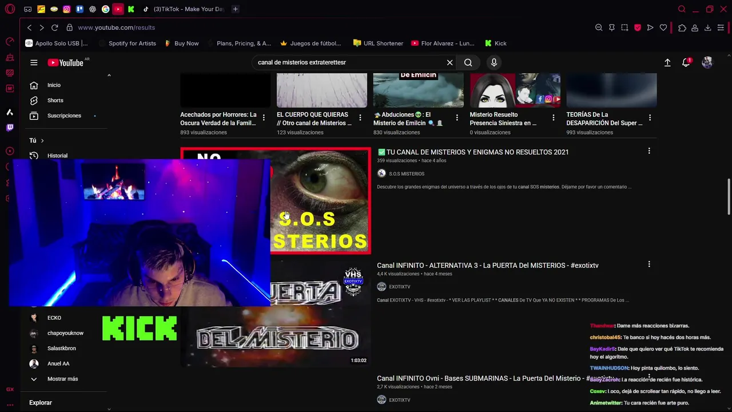Open the browser profile account icon
Viewport: 732px width, 412px height.
[695, 27]
